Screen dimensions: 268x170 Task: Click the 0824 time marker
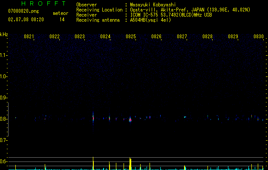105,37
